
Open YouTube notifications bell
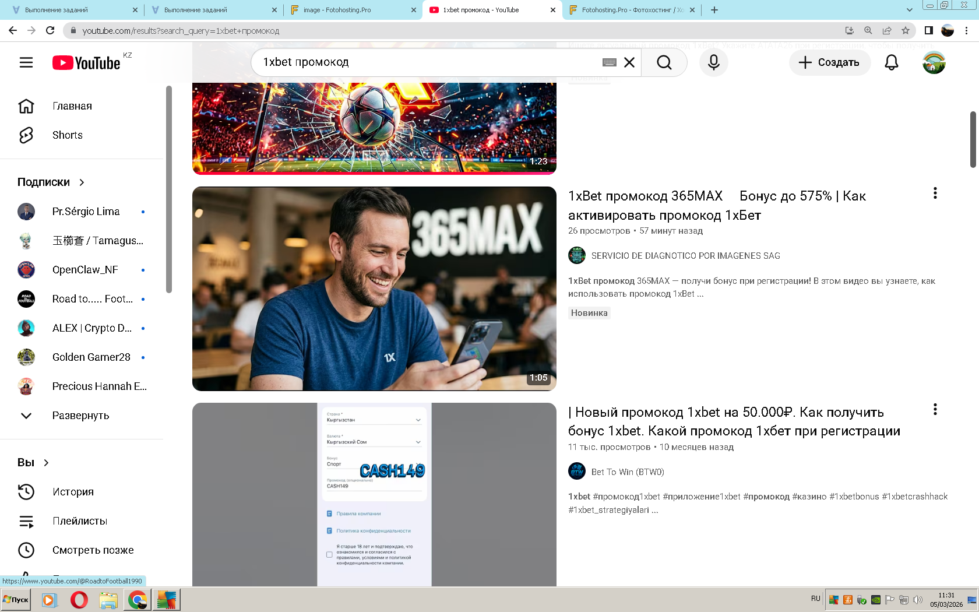[892, 62]
